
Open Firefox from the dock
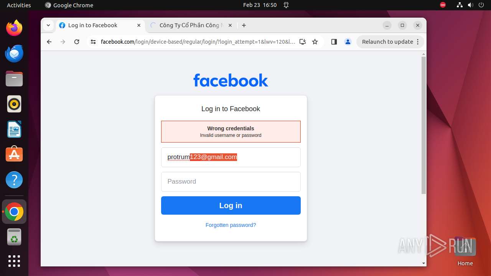14,28
